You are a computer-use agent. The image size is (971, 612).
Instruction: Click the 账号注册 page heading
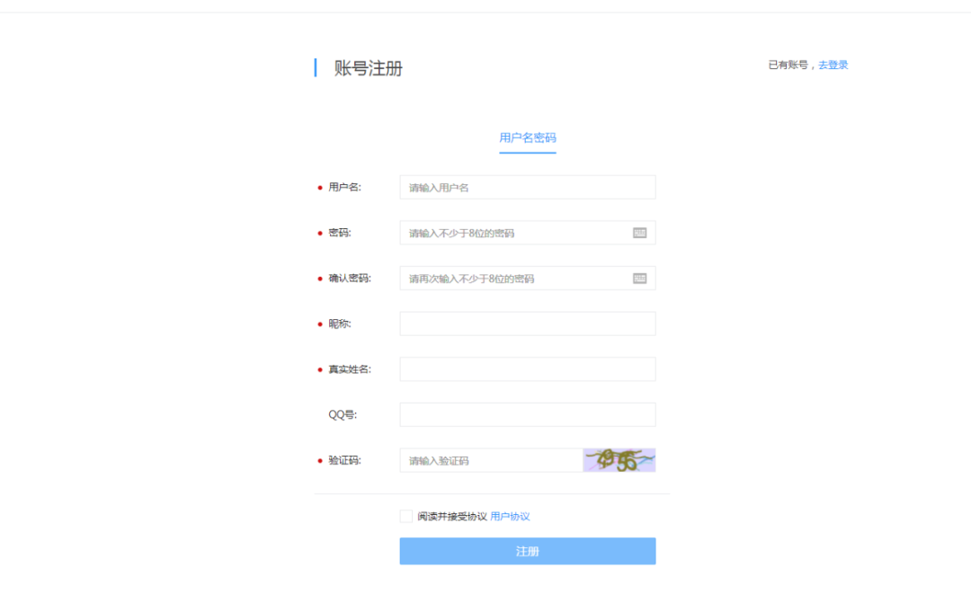[x=369, y=68]
